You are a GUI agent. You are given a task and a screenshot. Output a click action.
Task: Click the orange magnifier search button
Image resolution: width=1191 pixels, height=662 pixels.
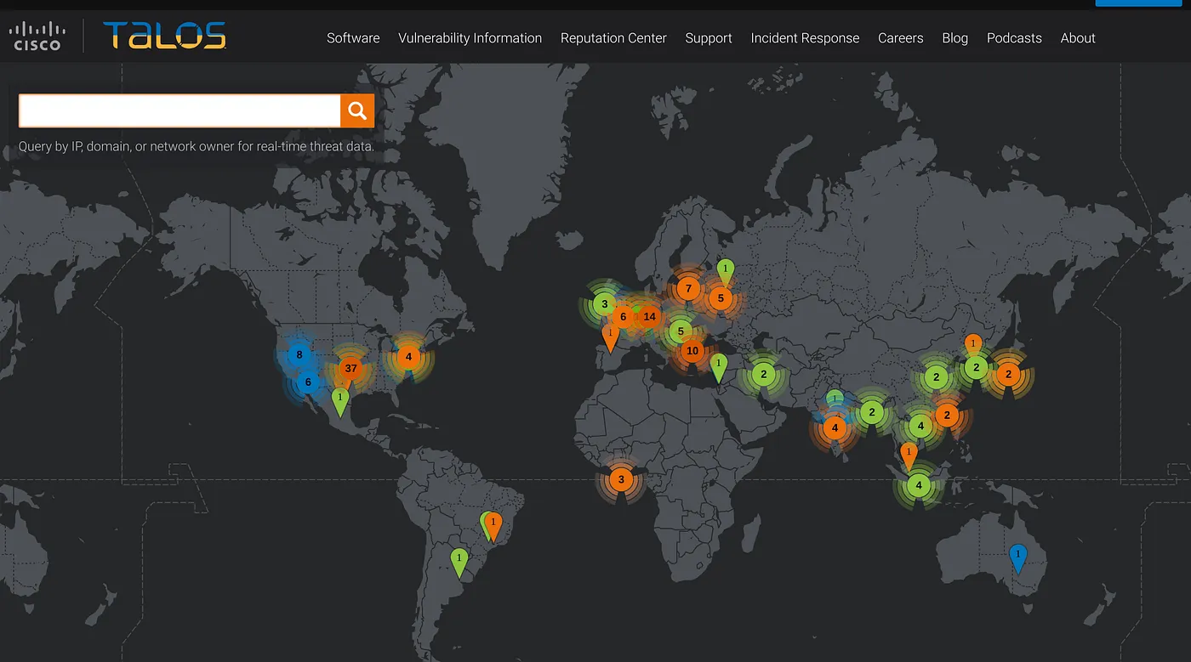(357, 110)
